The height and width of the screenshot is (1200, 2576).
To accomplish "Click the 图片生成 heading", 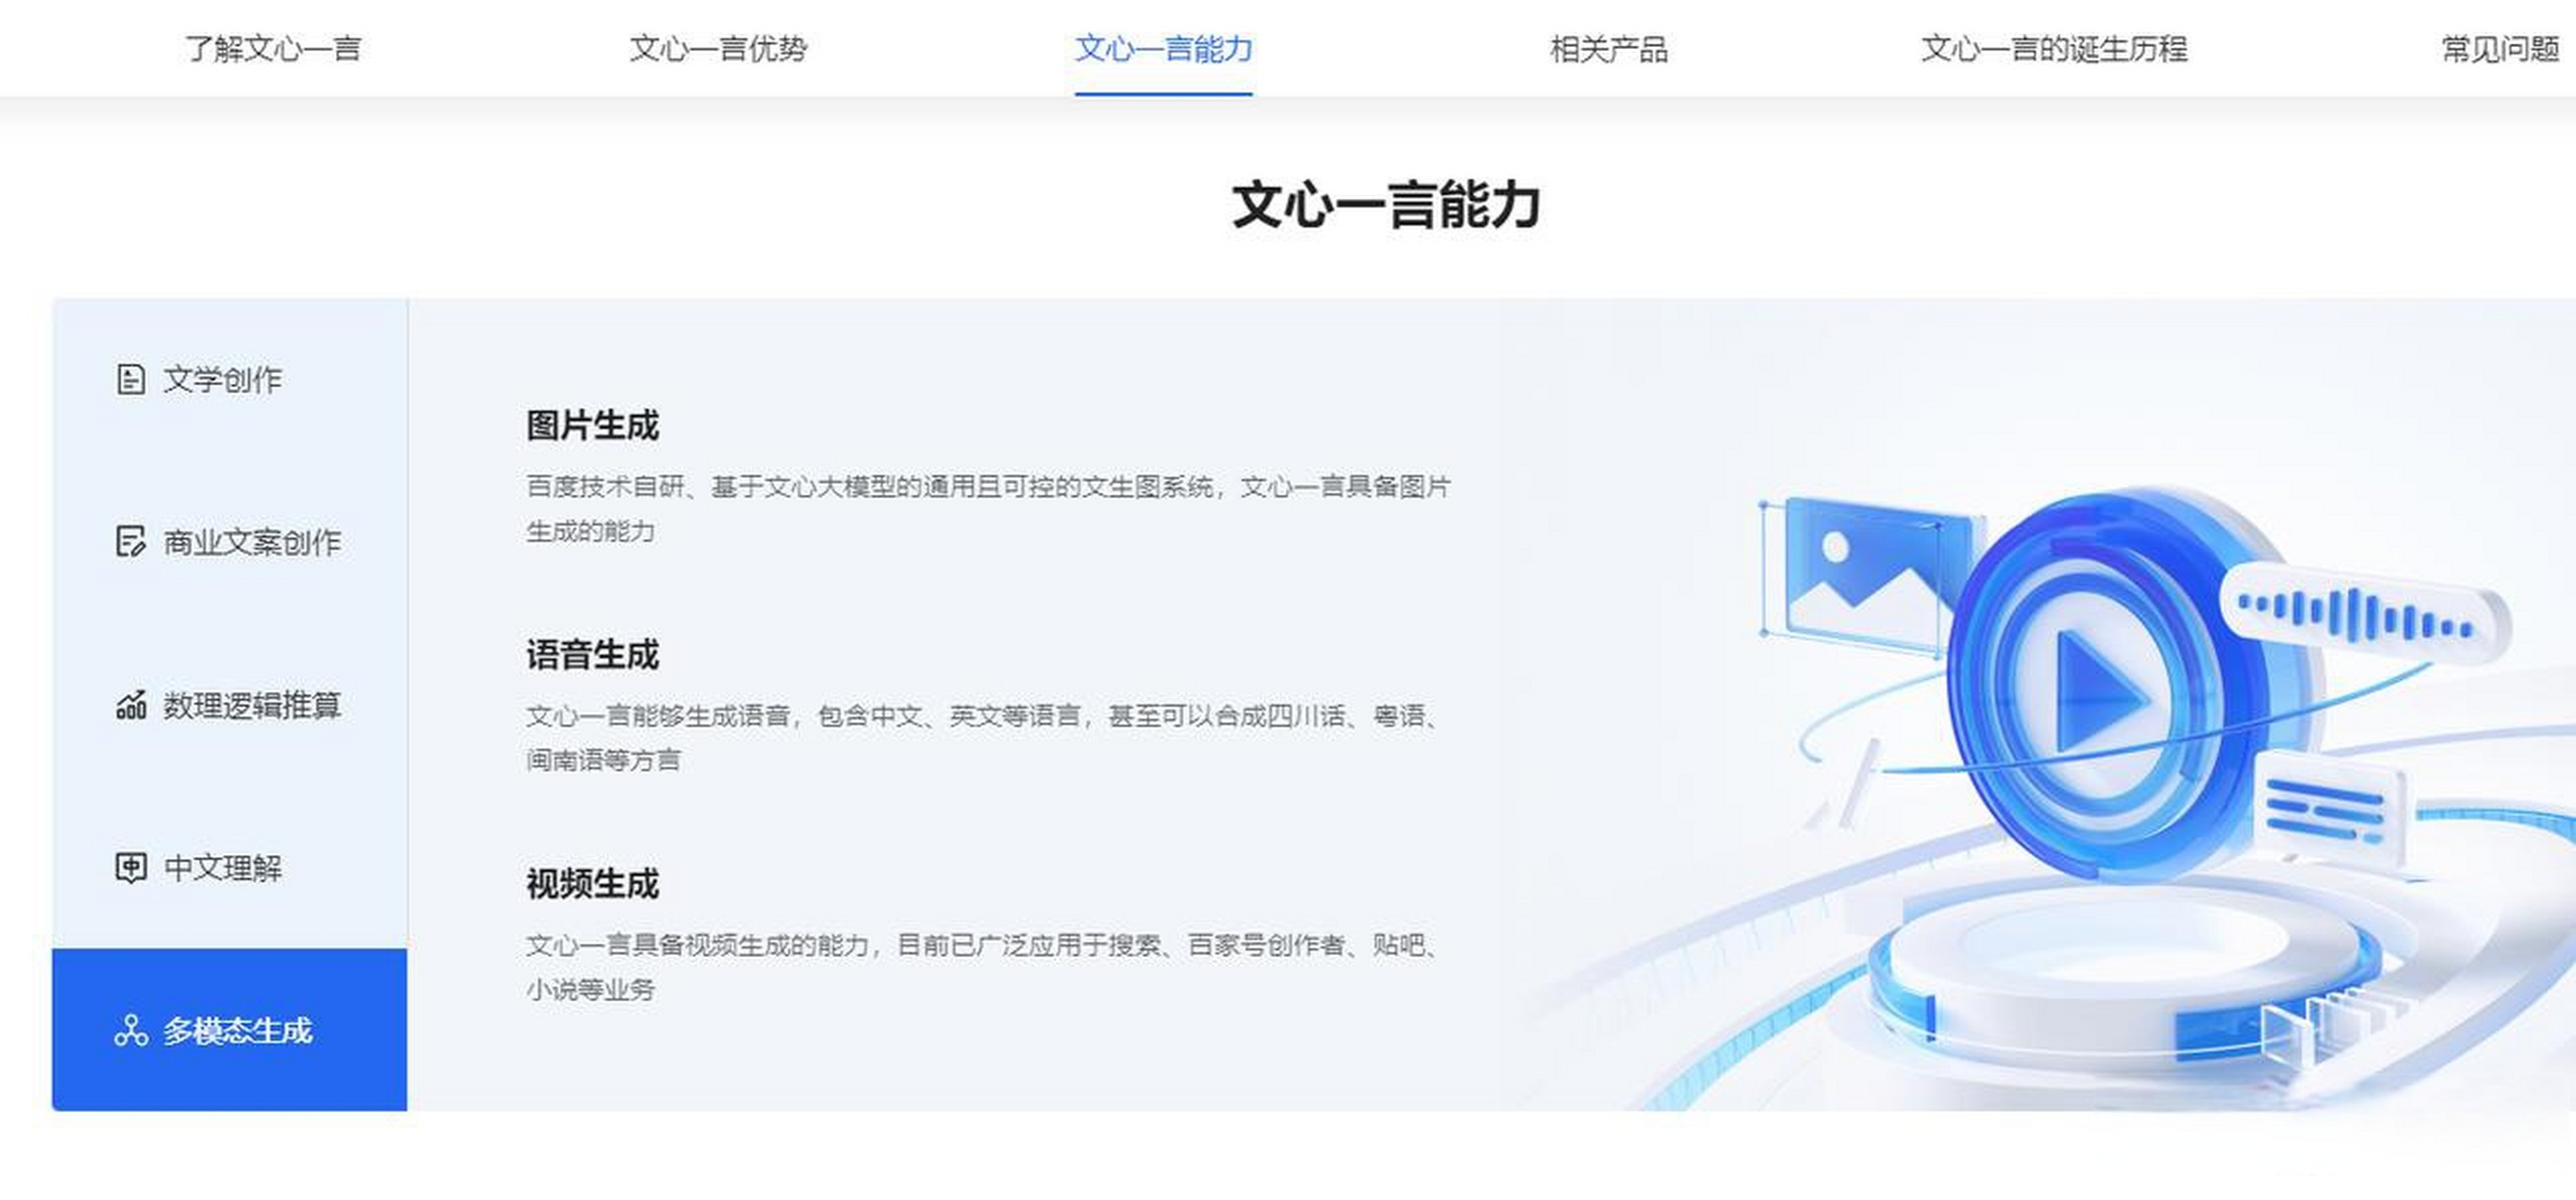I will (593, 426).
